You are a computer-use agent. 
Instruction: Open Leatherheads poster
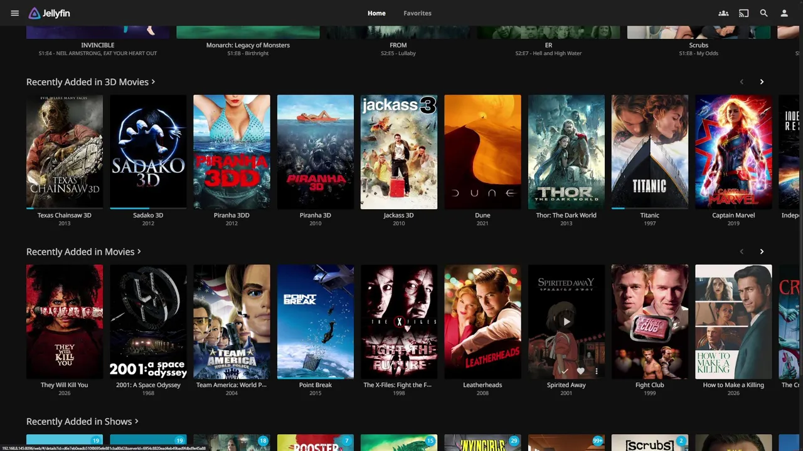[482, 321]
